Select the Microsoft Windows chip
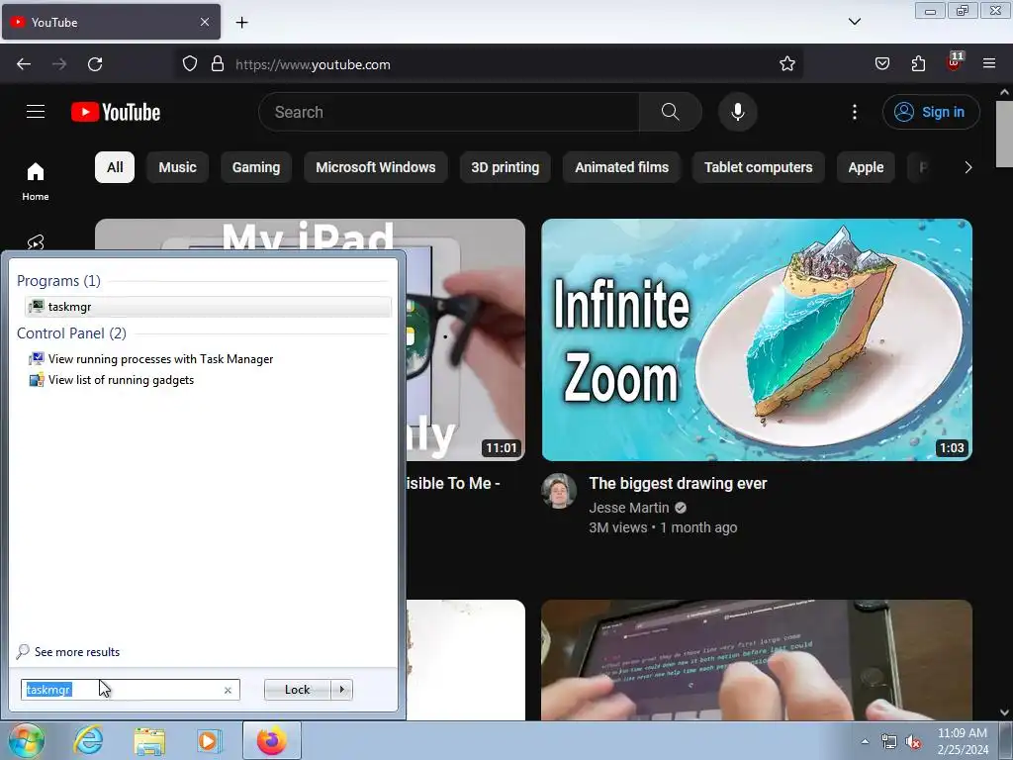1013x760 pixels. tap(375, 167)
